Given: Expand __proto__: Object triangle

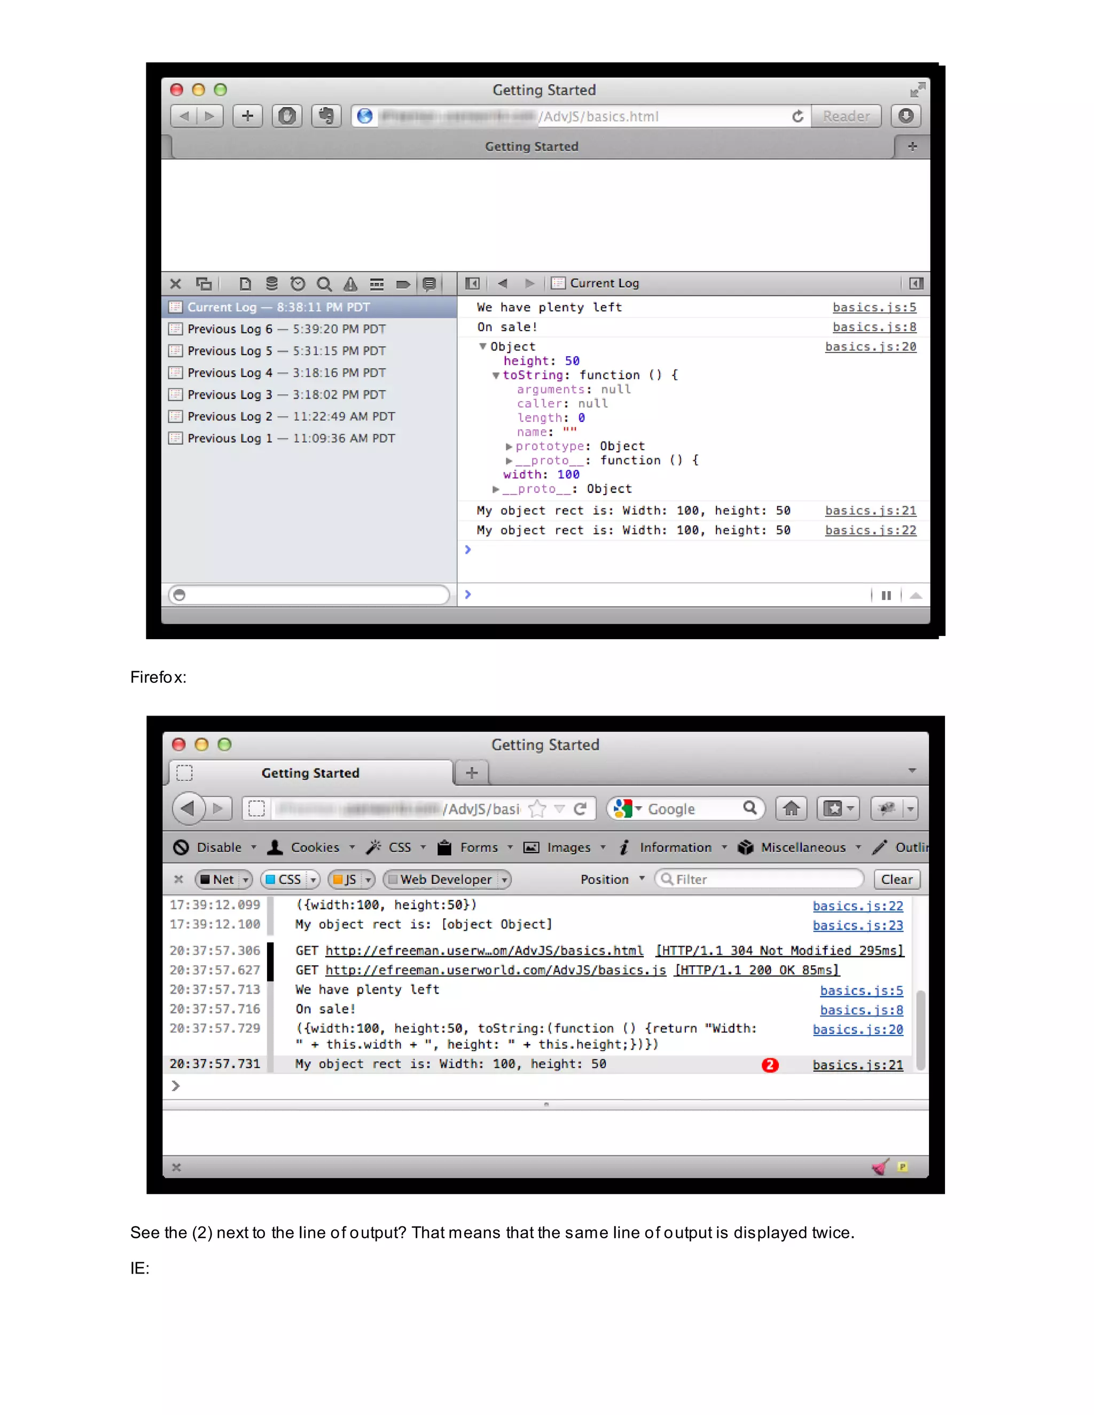Looking at the screenshot, I should tap(496, 489).
